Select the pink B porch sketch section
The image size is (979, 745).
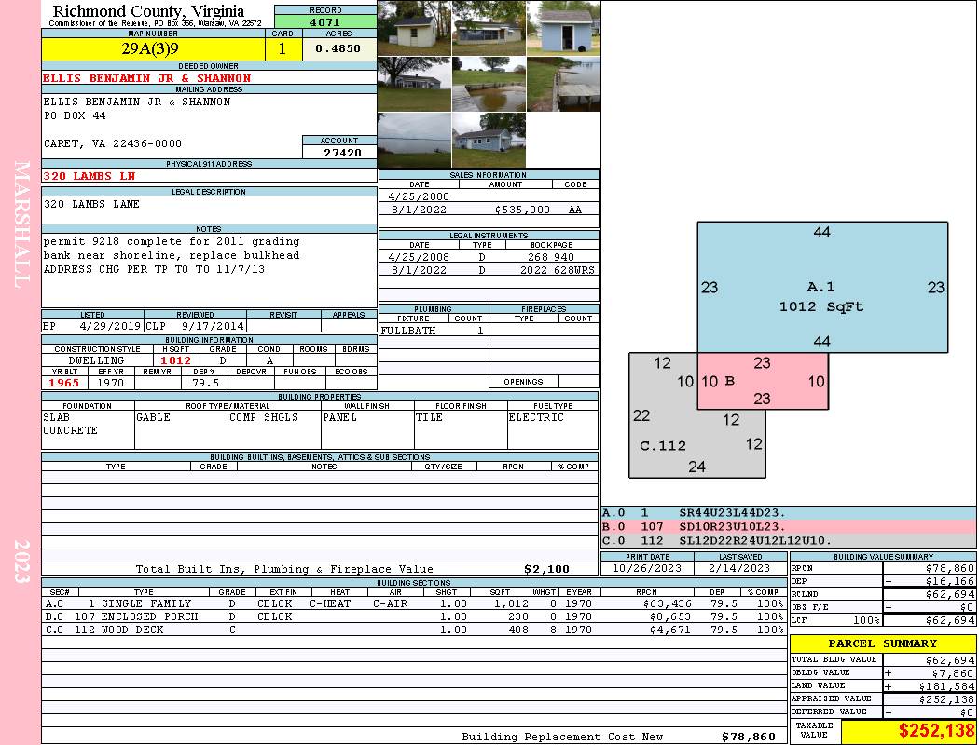[763, 381]
